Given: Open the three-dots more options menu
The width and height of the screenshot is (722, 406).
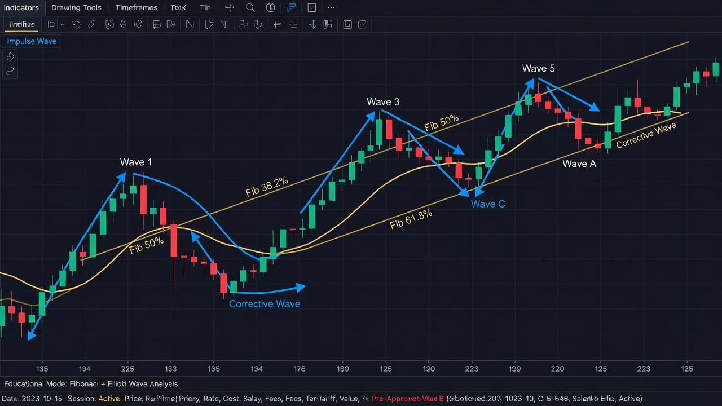Looking at the screenshot, I should click(x=331, y=8).
